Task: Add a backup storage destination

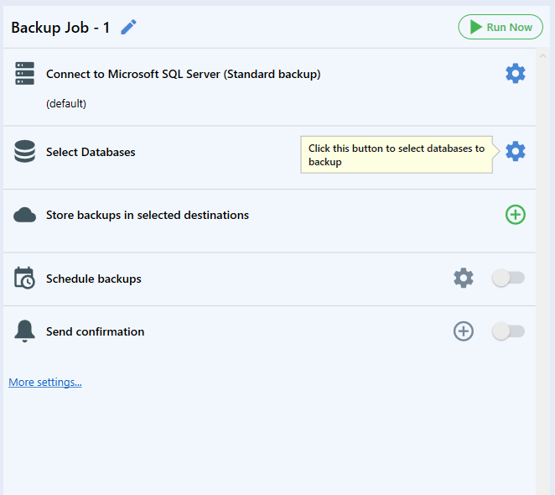Action: [516, 215]
